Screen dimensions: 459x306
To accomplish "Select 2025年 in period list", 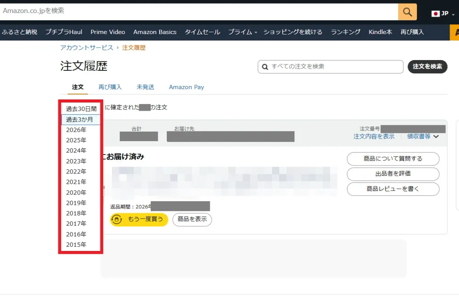I will pyautogui.click(x=81, y=140).
